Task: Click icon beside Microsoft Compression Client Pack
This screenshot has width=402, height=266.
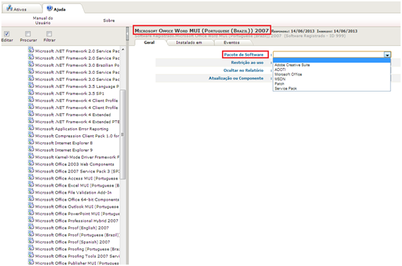Action: 31,135
